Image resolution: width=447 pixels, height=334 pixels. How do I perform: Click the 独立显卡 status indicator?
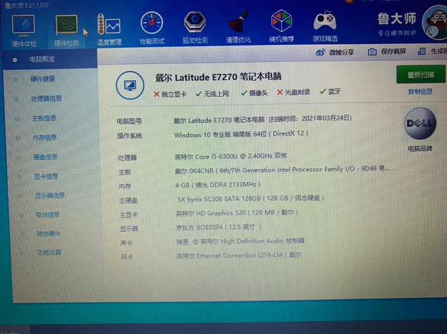click(x=170, y=94)
